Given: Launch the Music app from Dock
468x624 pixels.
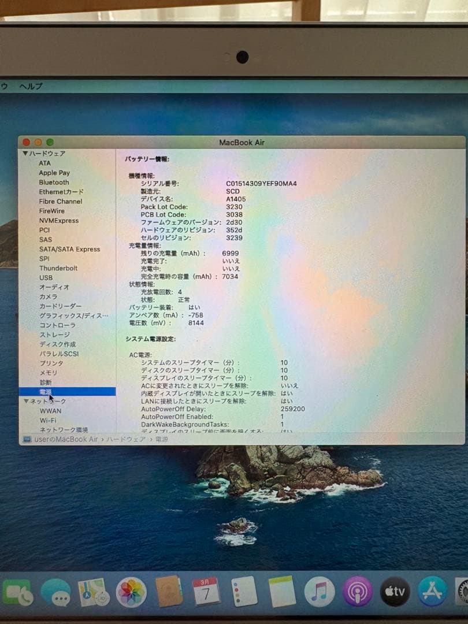Looking at the screenshot, I should tap(319, 592).
